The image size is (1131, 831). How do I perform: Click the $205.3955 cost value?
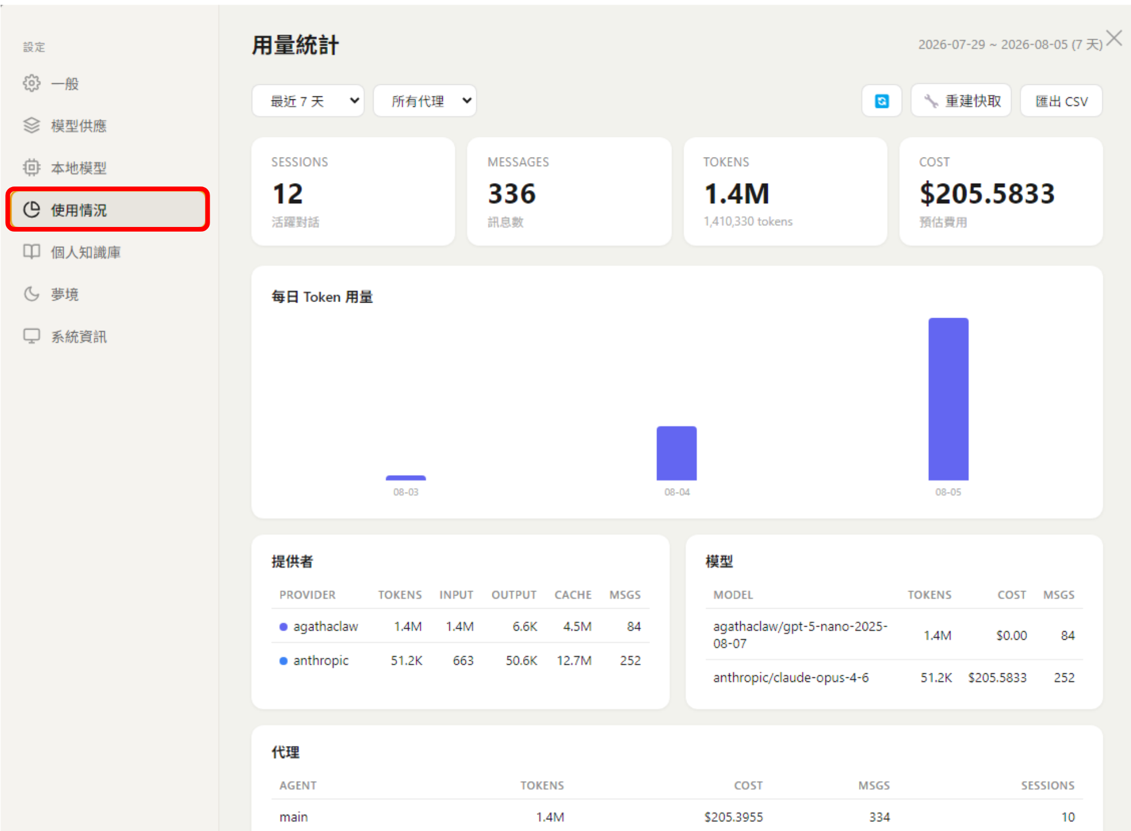pos(733,817)
